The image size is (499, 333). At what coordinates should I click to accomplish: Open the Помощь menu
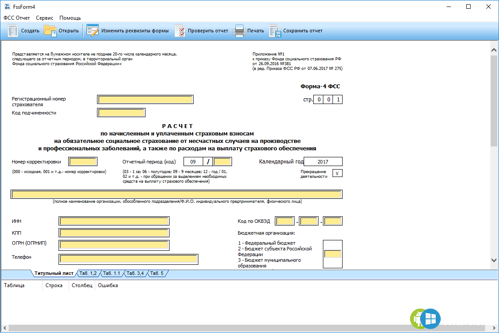coord(70,18)
